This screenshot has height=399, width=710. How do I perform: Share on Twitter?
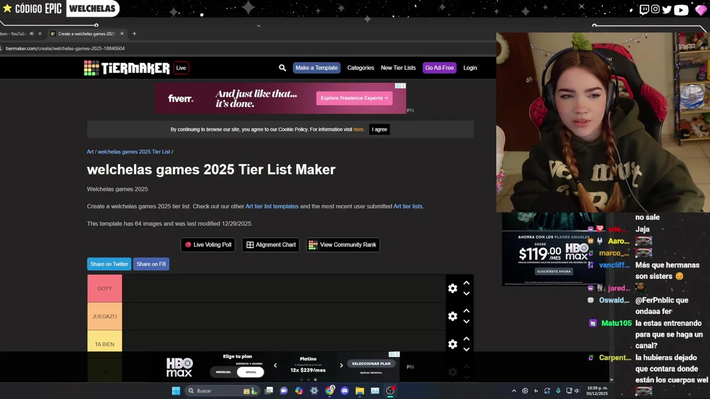(x=109, y=264)
